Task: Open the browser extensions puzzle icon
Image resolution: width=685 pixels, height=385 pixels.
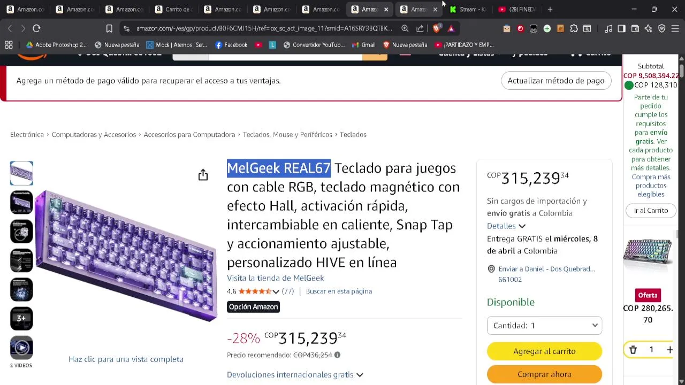Action: [x=574, y=28]
